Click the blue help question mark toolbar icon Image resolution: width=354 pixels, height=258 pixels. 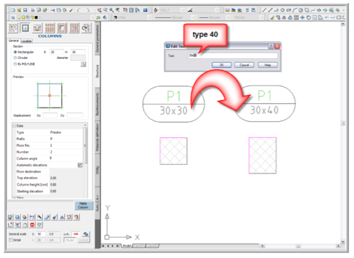[x=145, y=10]
